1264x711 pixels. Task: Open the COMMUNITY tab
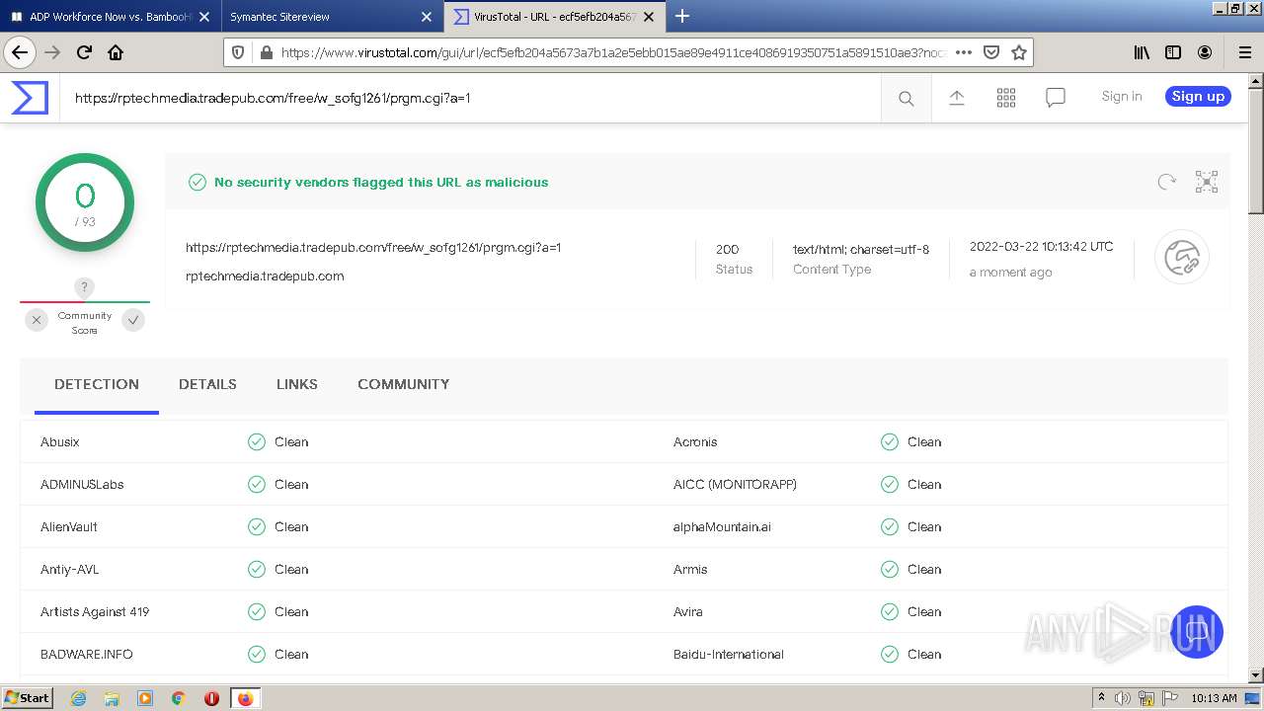click(x=403, y=384)
